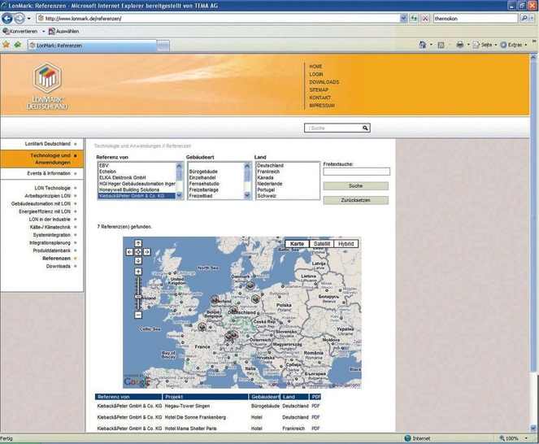The width and height of the screenshot is (539, 444).
Task: Switch map to Satellit view
Action: 322,243
